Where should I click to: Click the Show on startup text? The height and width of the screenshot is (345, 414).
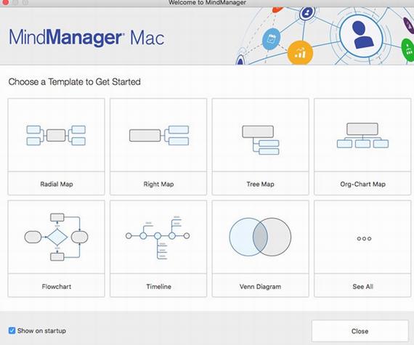tap(41, 330)
